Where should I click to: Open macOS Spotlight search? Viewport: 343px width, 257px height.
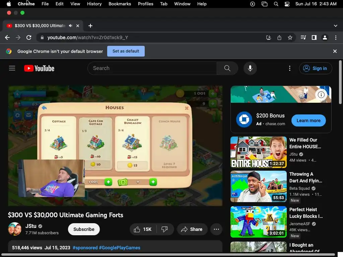point(276,4)
